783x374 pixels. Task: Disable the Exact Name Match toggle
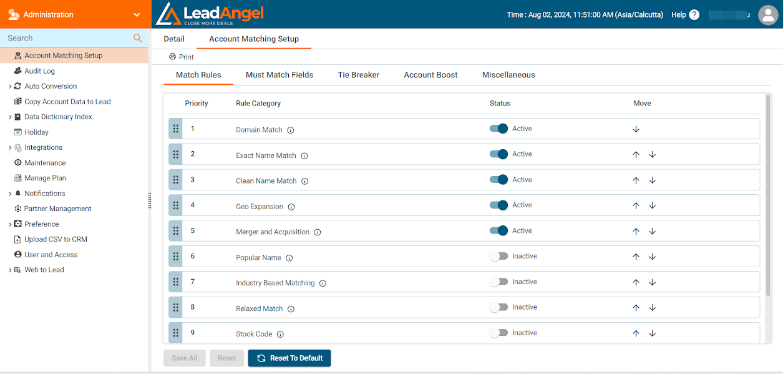(x=498, y=154)
